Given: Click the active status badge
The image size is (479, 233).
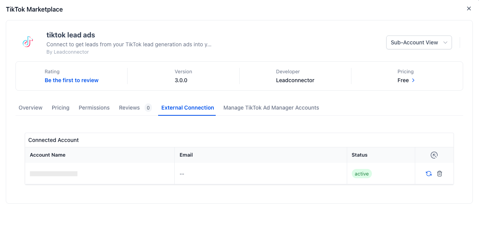Looking at the screenshot, I should [x=362, y=174].
